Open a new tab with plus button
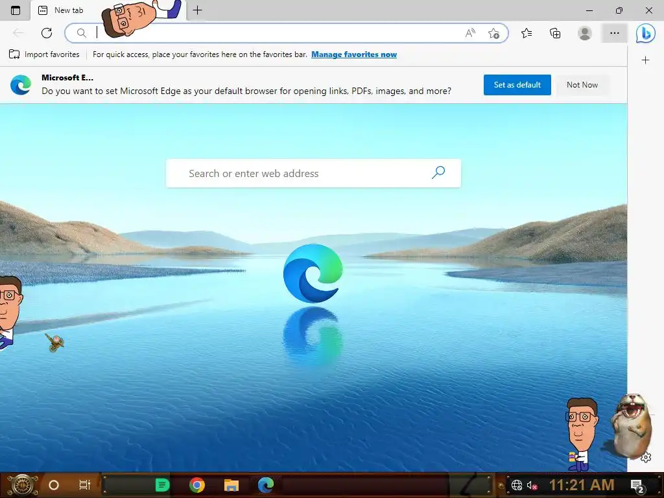664x498 pixels. point(197,10)
